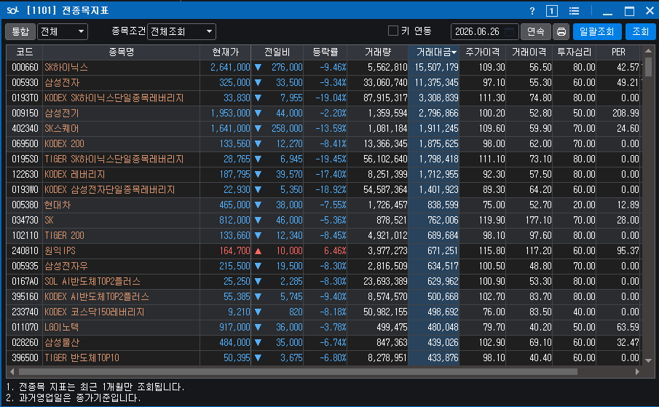
Task: Open the calendar icon in date field
Action: (x=509, y=32)
